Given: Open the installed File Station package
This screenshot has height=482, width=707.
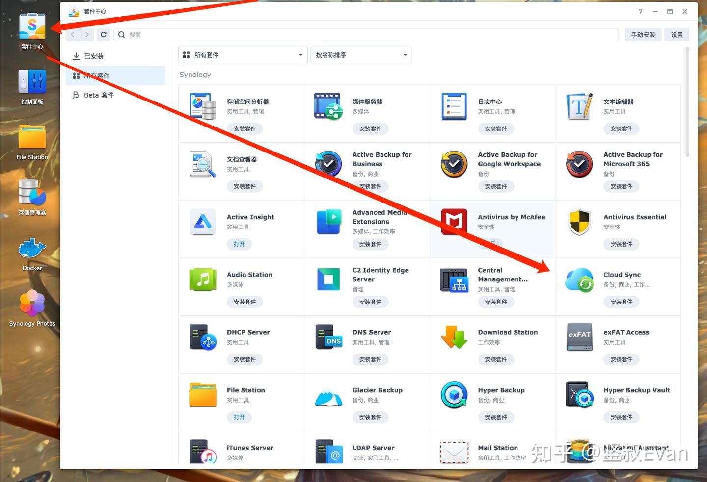Looking at the screenshot, I should point(239,417).
